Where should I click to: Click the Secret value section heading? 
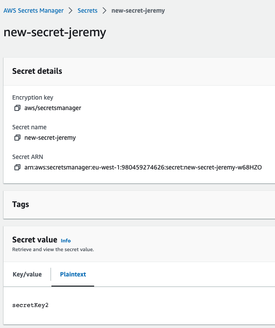pos(35,239)
